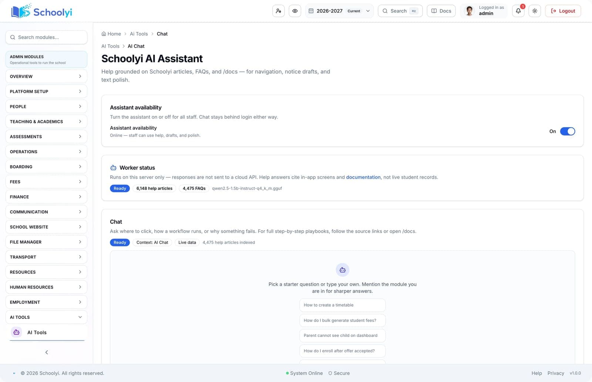Image resolution: width=592 pixels, height=382 pixels.
Task: Open the TRANSPORT module group
Action: click(x=46, y=257)
